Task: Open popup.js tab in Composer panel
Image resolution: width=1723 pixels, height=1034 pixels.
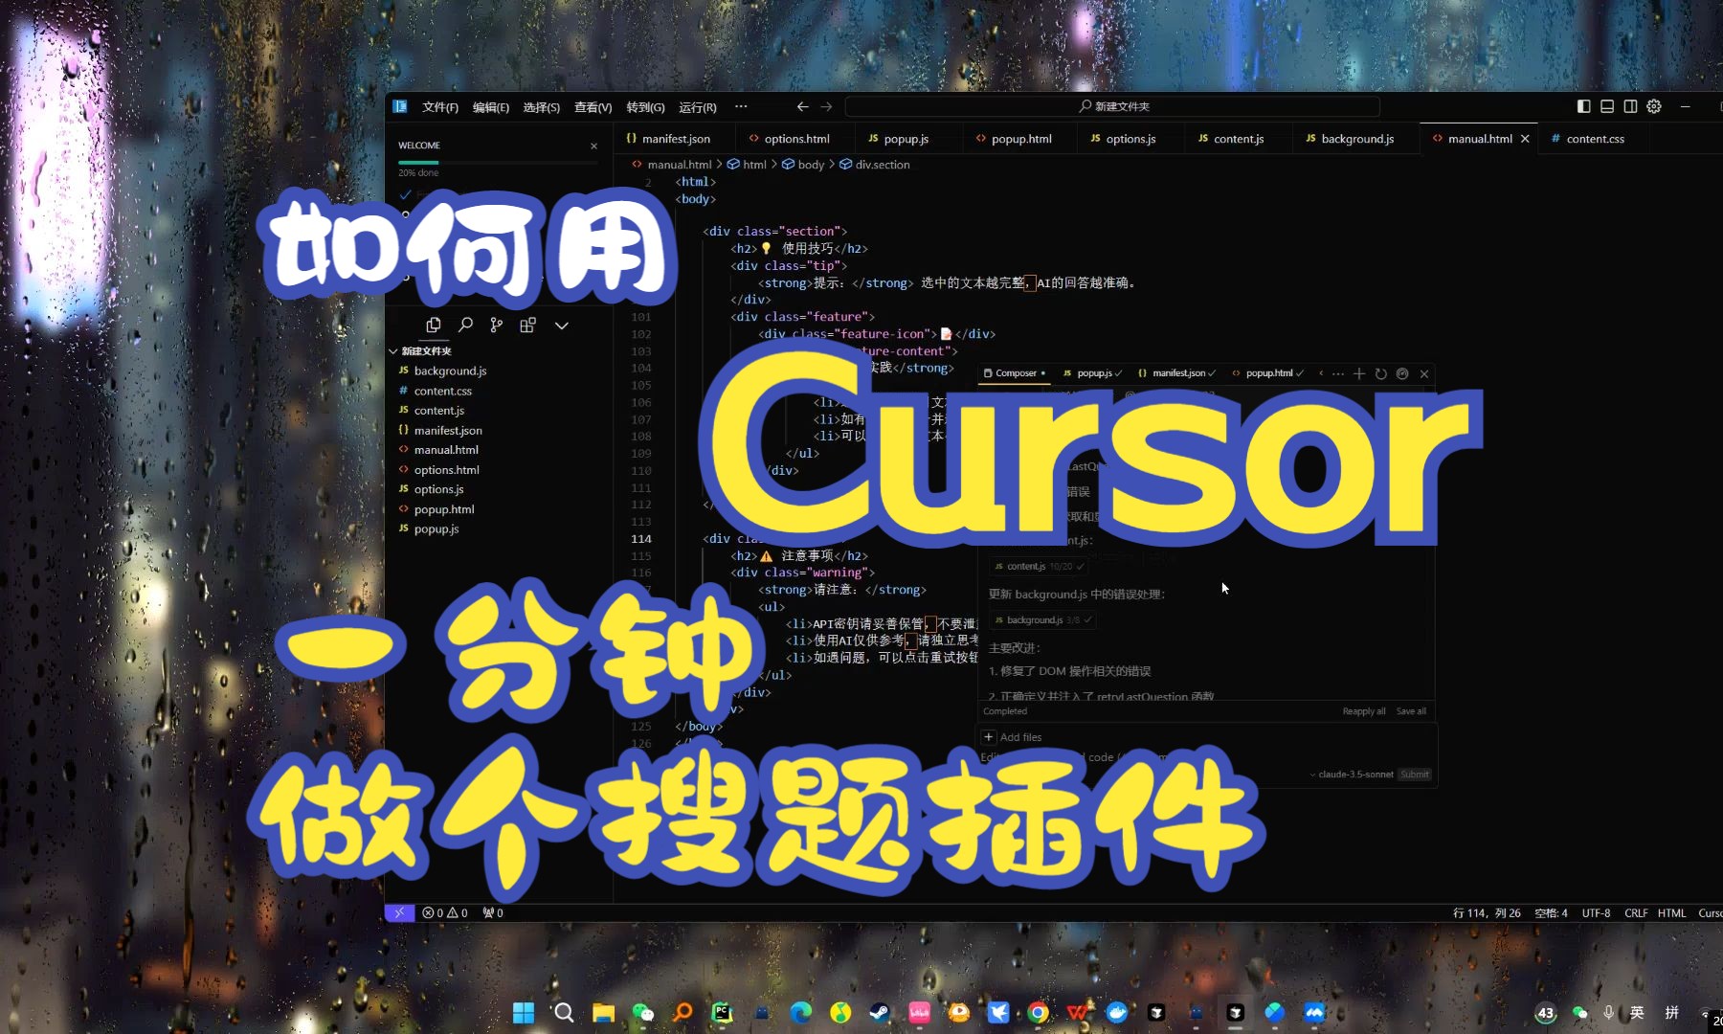Action: click(1092, 373)
